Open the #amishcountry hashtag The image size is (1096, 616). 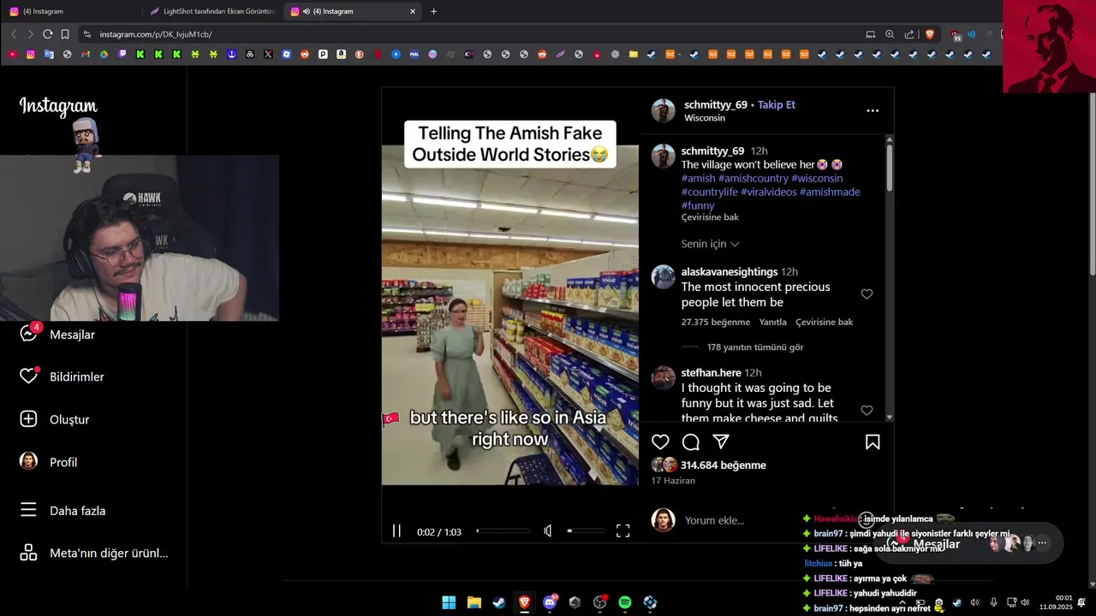pos(753,178)
